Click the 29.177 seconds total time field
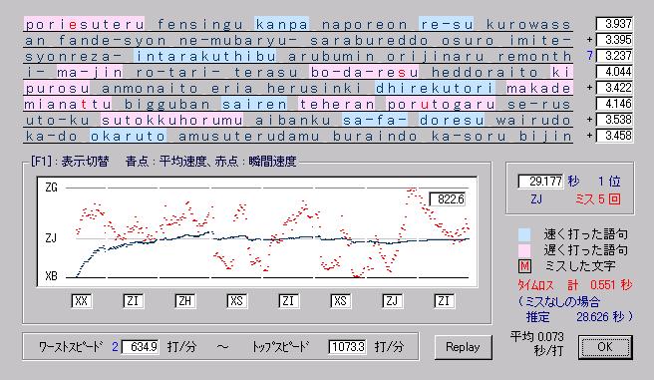This screenshot has width=654, height=380. tap(540, 182)
